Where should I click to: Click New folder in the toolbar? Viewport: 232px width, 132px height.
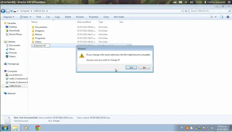click(x=119, y=17)
